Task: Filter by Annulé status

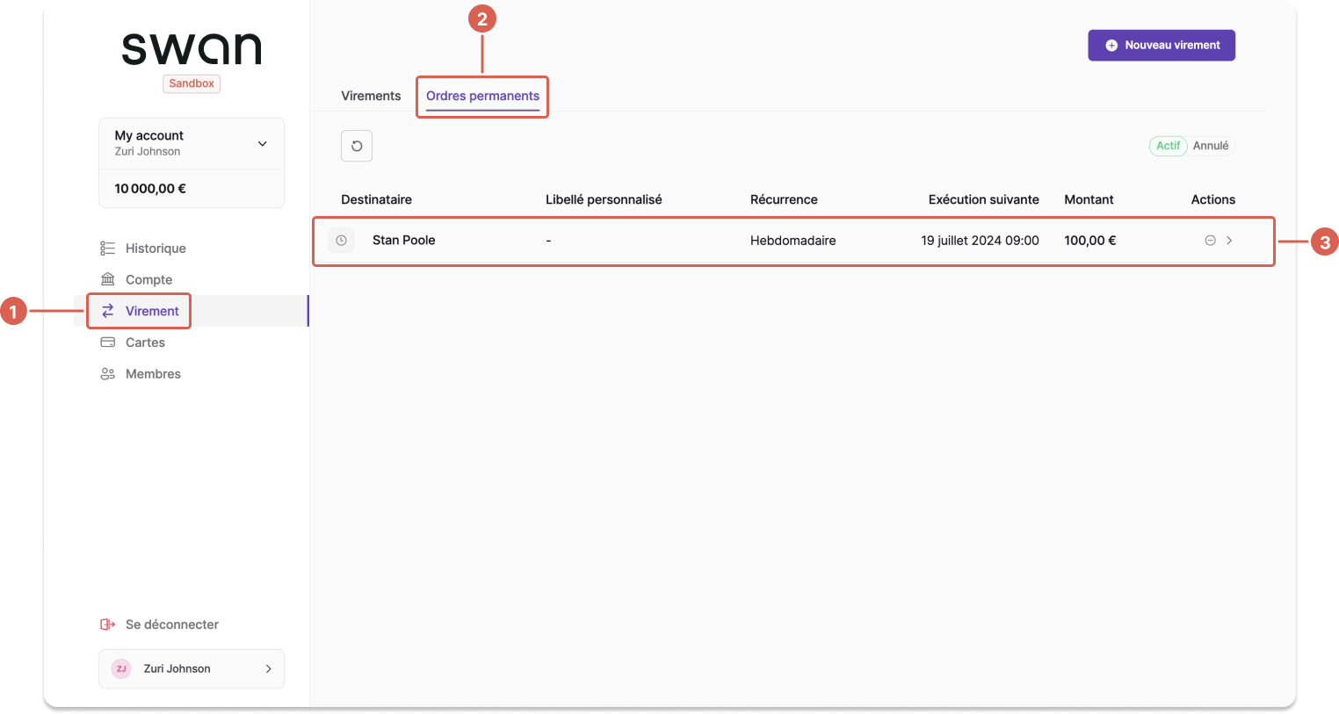Action: point(1211,146)
